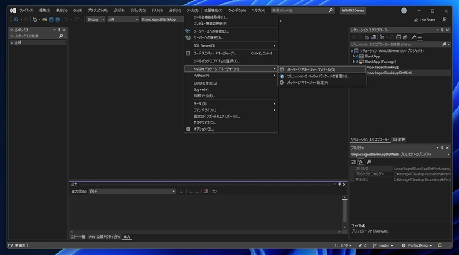Toggle preview selected items in Solution Explorer
Screen dimensions: 459x255
pos(420,37)
